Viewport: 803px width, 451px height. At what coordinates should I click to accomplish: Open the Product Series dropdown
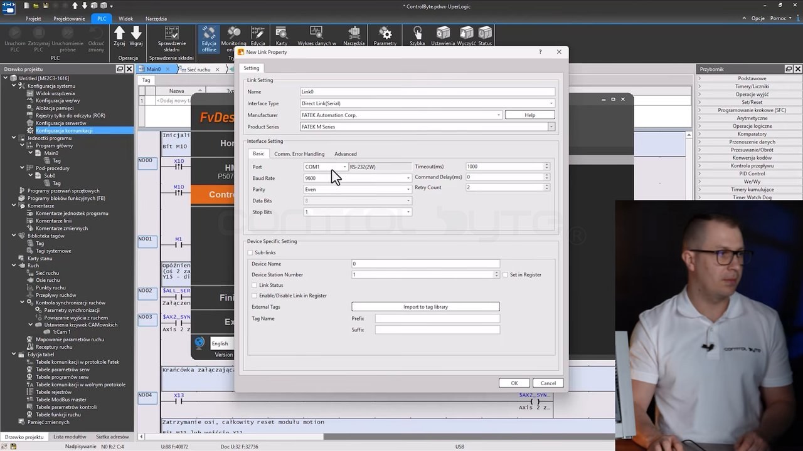[x=551, y=127]
